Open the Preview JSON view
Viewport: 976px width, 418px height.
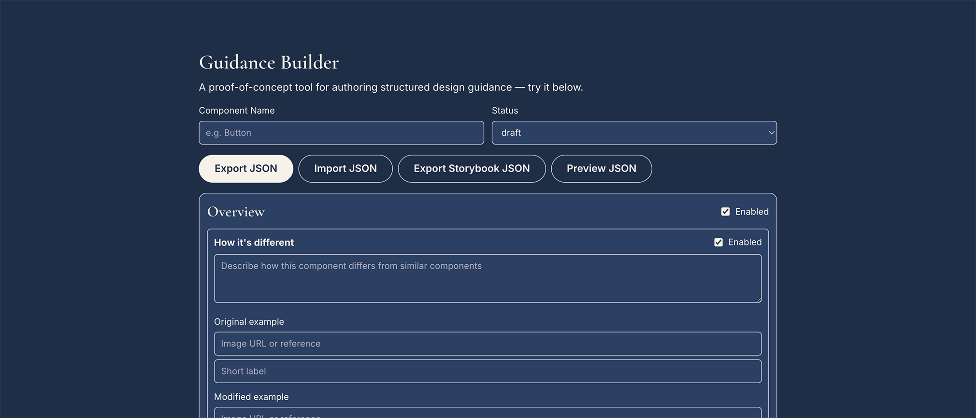coord(602,169)
